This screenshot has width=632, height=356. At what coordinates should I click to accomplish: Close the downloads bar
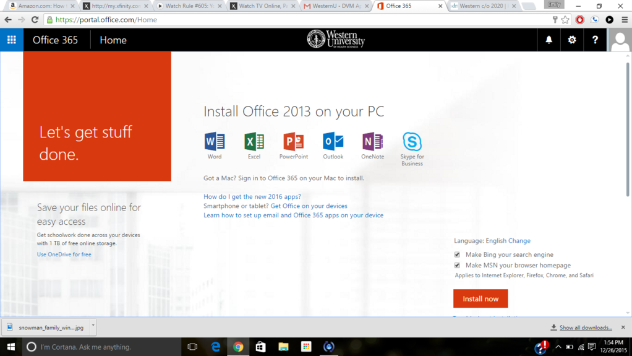point(623,328)
